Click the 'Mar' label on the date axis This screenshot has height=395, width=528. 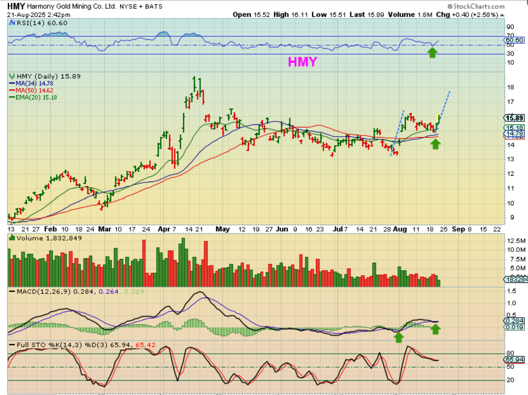click(x=104, y=229)
